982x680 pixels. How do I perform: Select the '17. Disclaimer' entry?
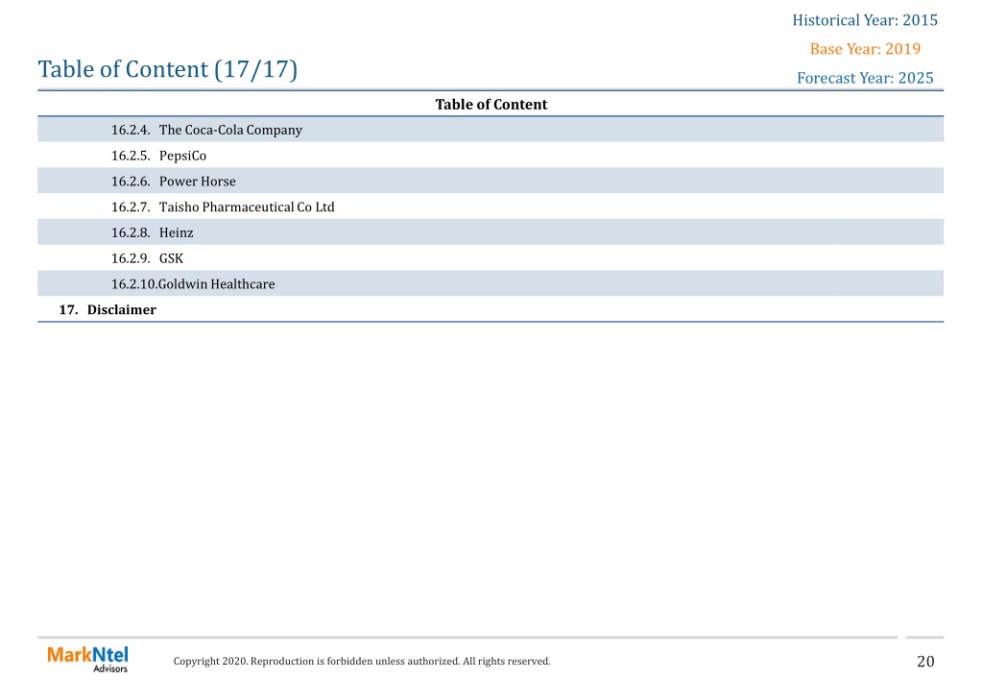point(491,309)
